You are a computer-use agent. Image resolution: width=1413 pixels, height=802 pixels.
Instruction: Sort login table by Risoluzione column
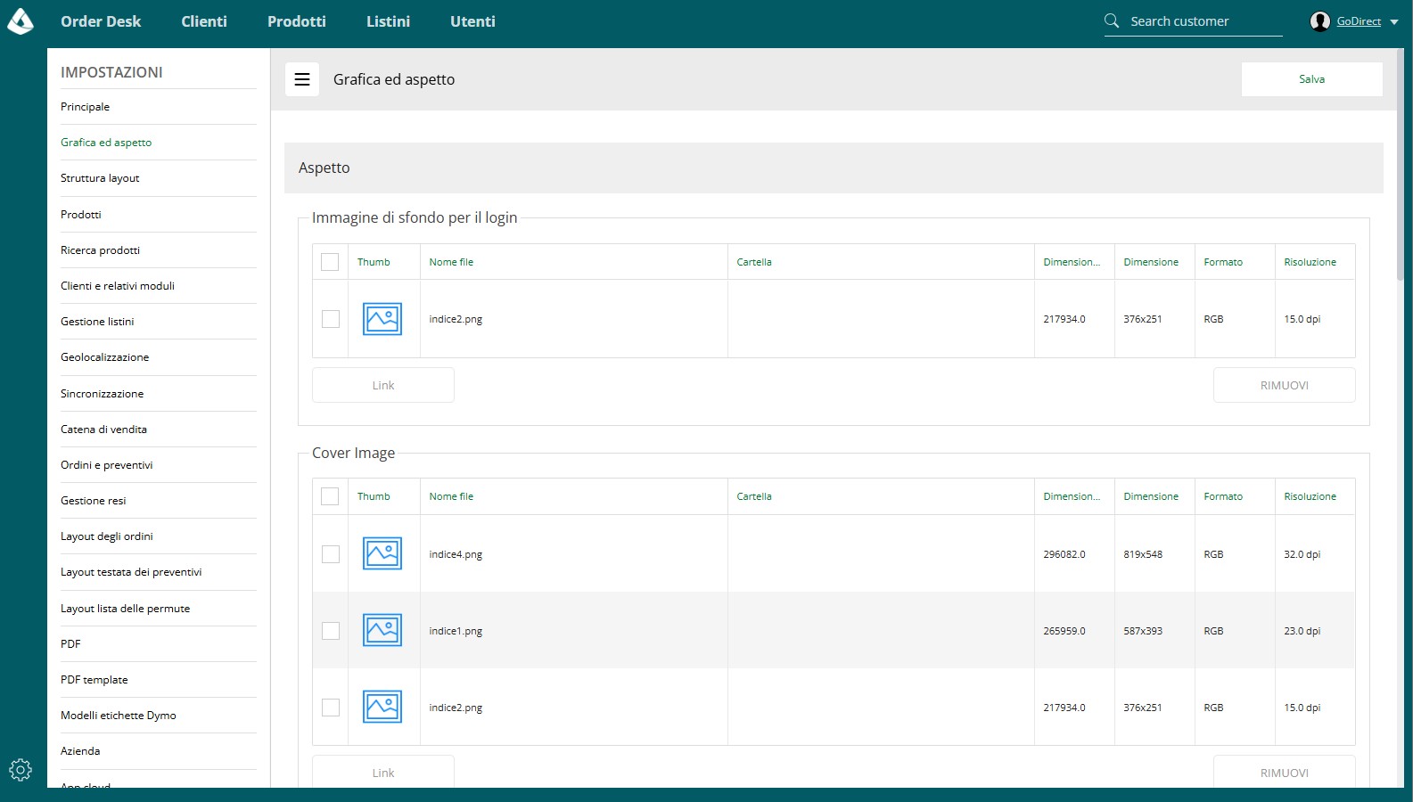[x=1310, y=262]
